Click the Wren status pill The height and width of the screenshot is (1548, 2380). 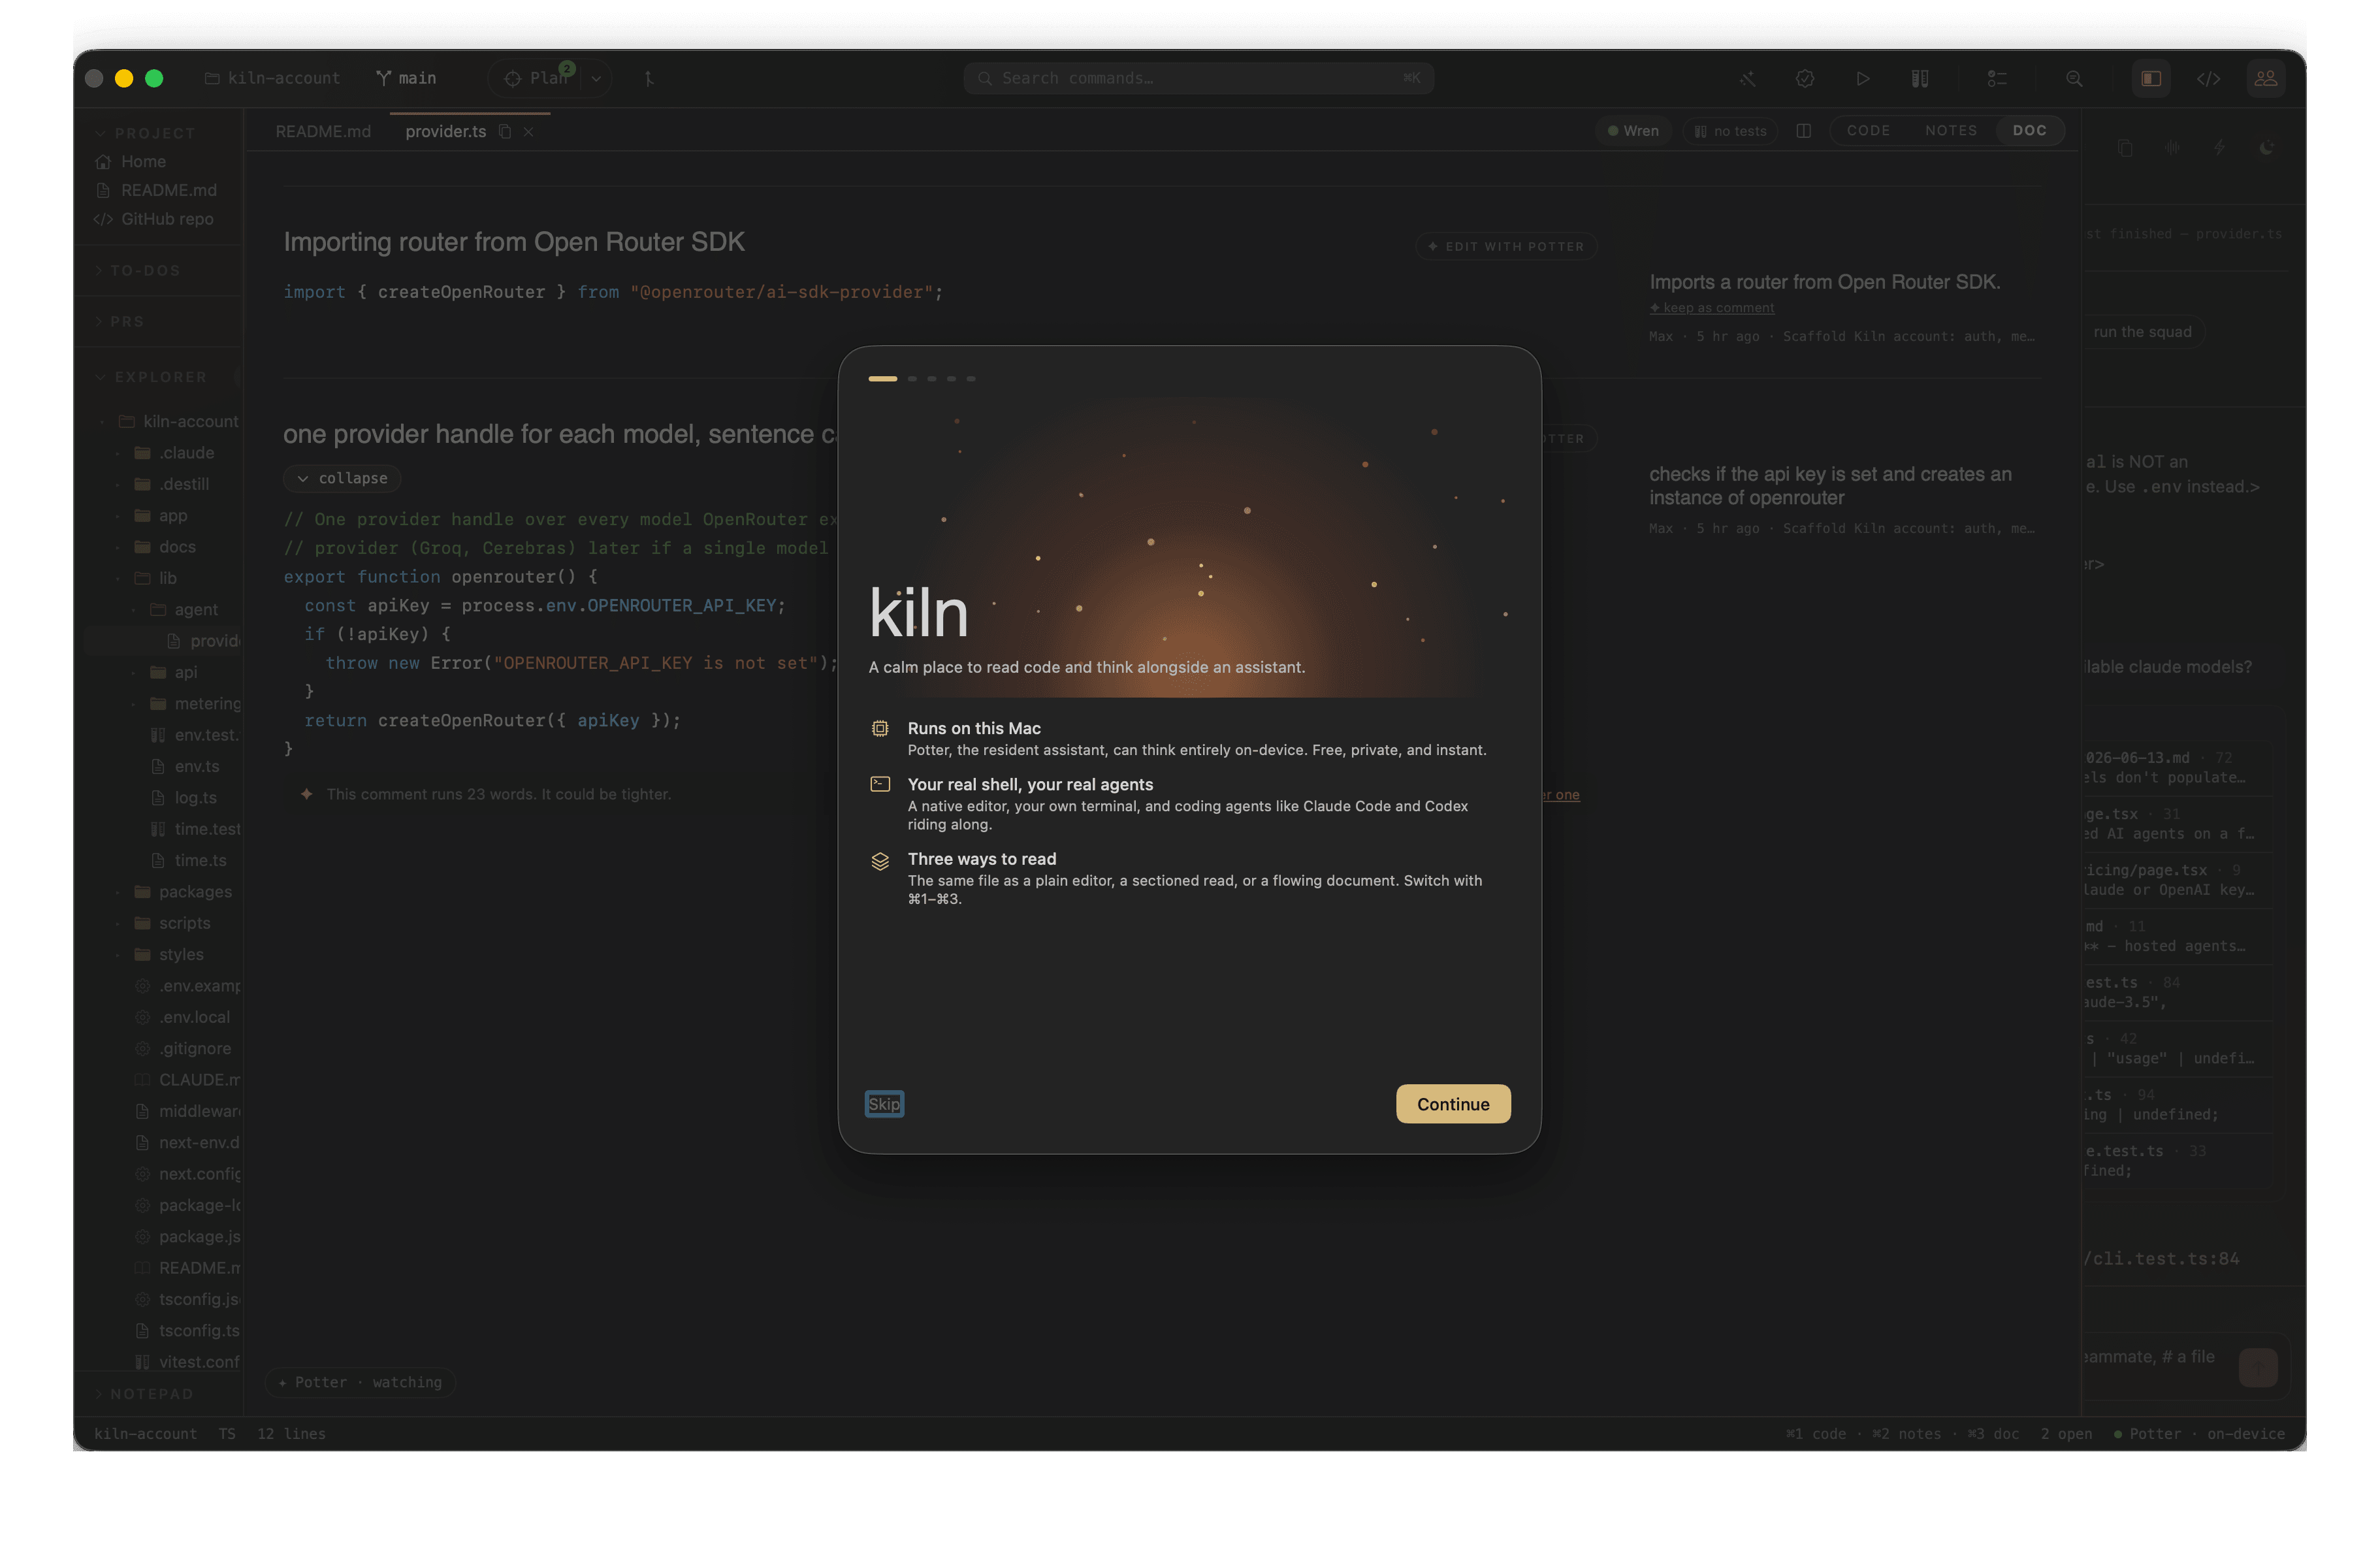(x=1633, y=131)
